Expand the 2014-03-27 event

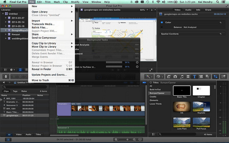click(6, 18)
